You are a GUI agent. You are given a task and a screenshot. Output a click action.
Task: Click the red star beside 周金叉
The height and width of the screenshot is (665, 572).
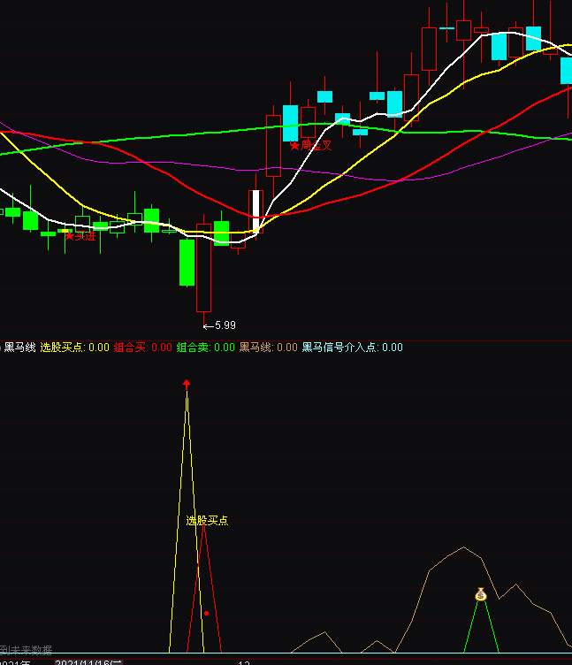point(294,145)
